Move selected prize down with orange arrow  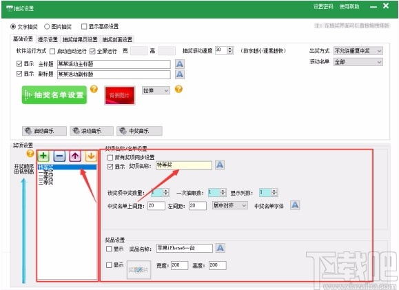[91, 156]
